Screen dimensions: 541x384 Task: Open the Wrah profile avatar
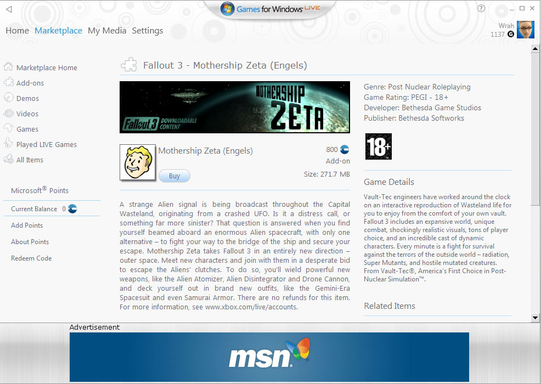[x=526, y=29]
